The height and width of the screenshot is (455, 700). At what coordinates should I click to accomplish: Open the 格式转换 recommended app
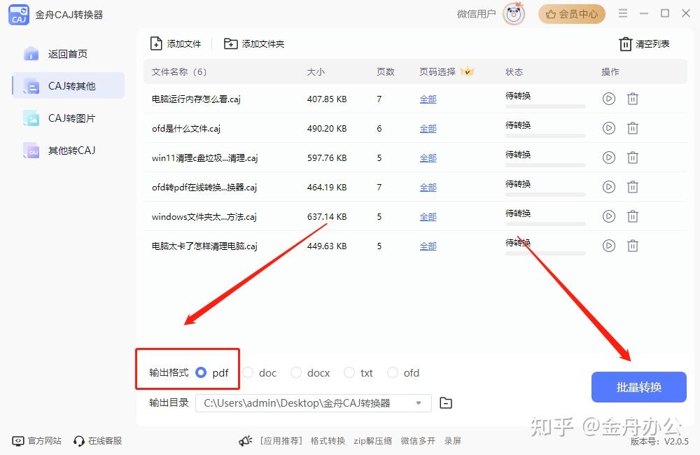click(x=328, y=441)
